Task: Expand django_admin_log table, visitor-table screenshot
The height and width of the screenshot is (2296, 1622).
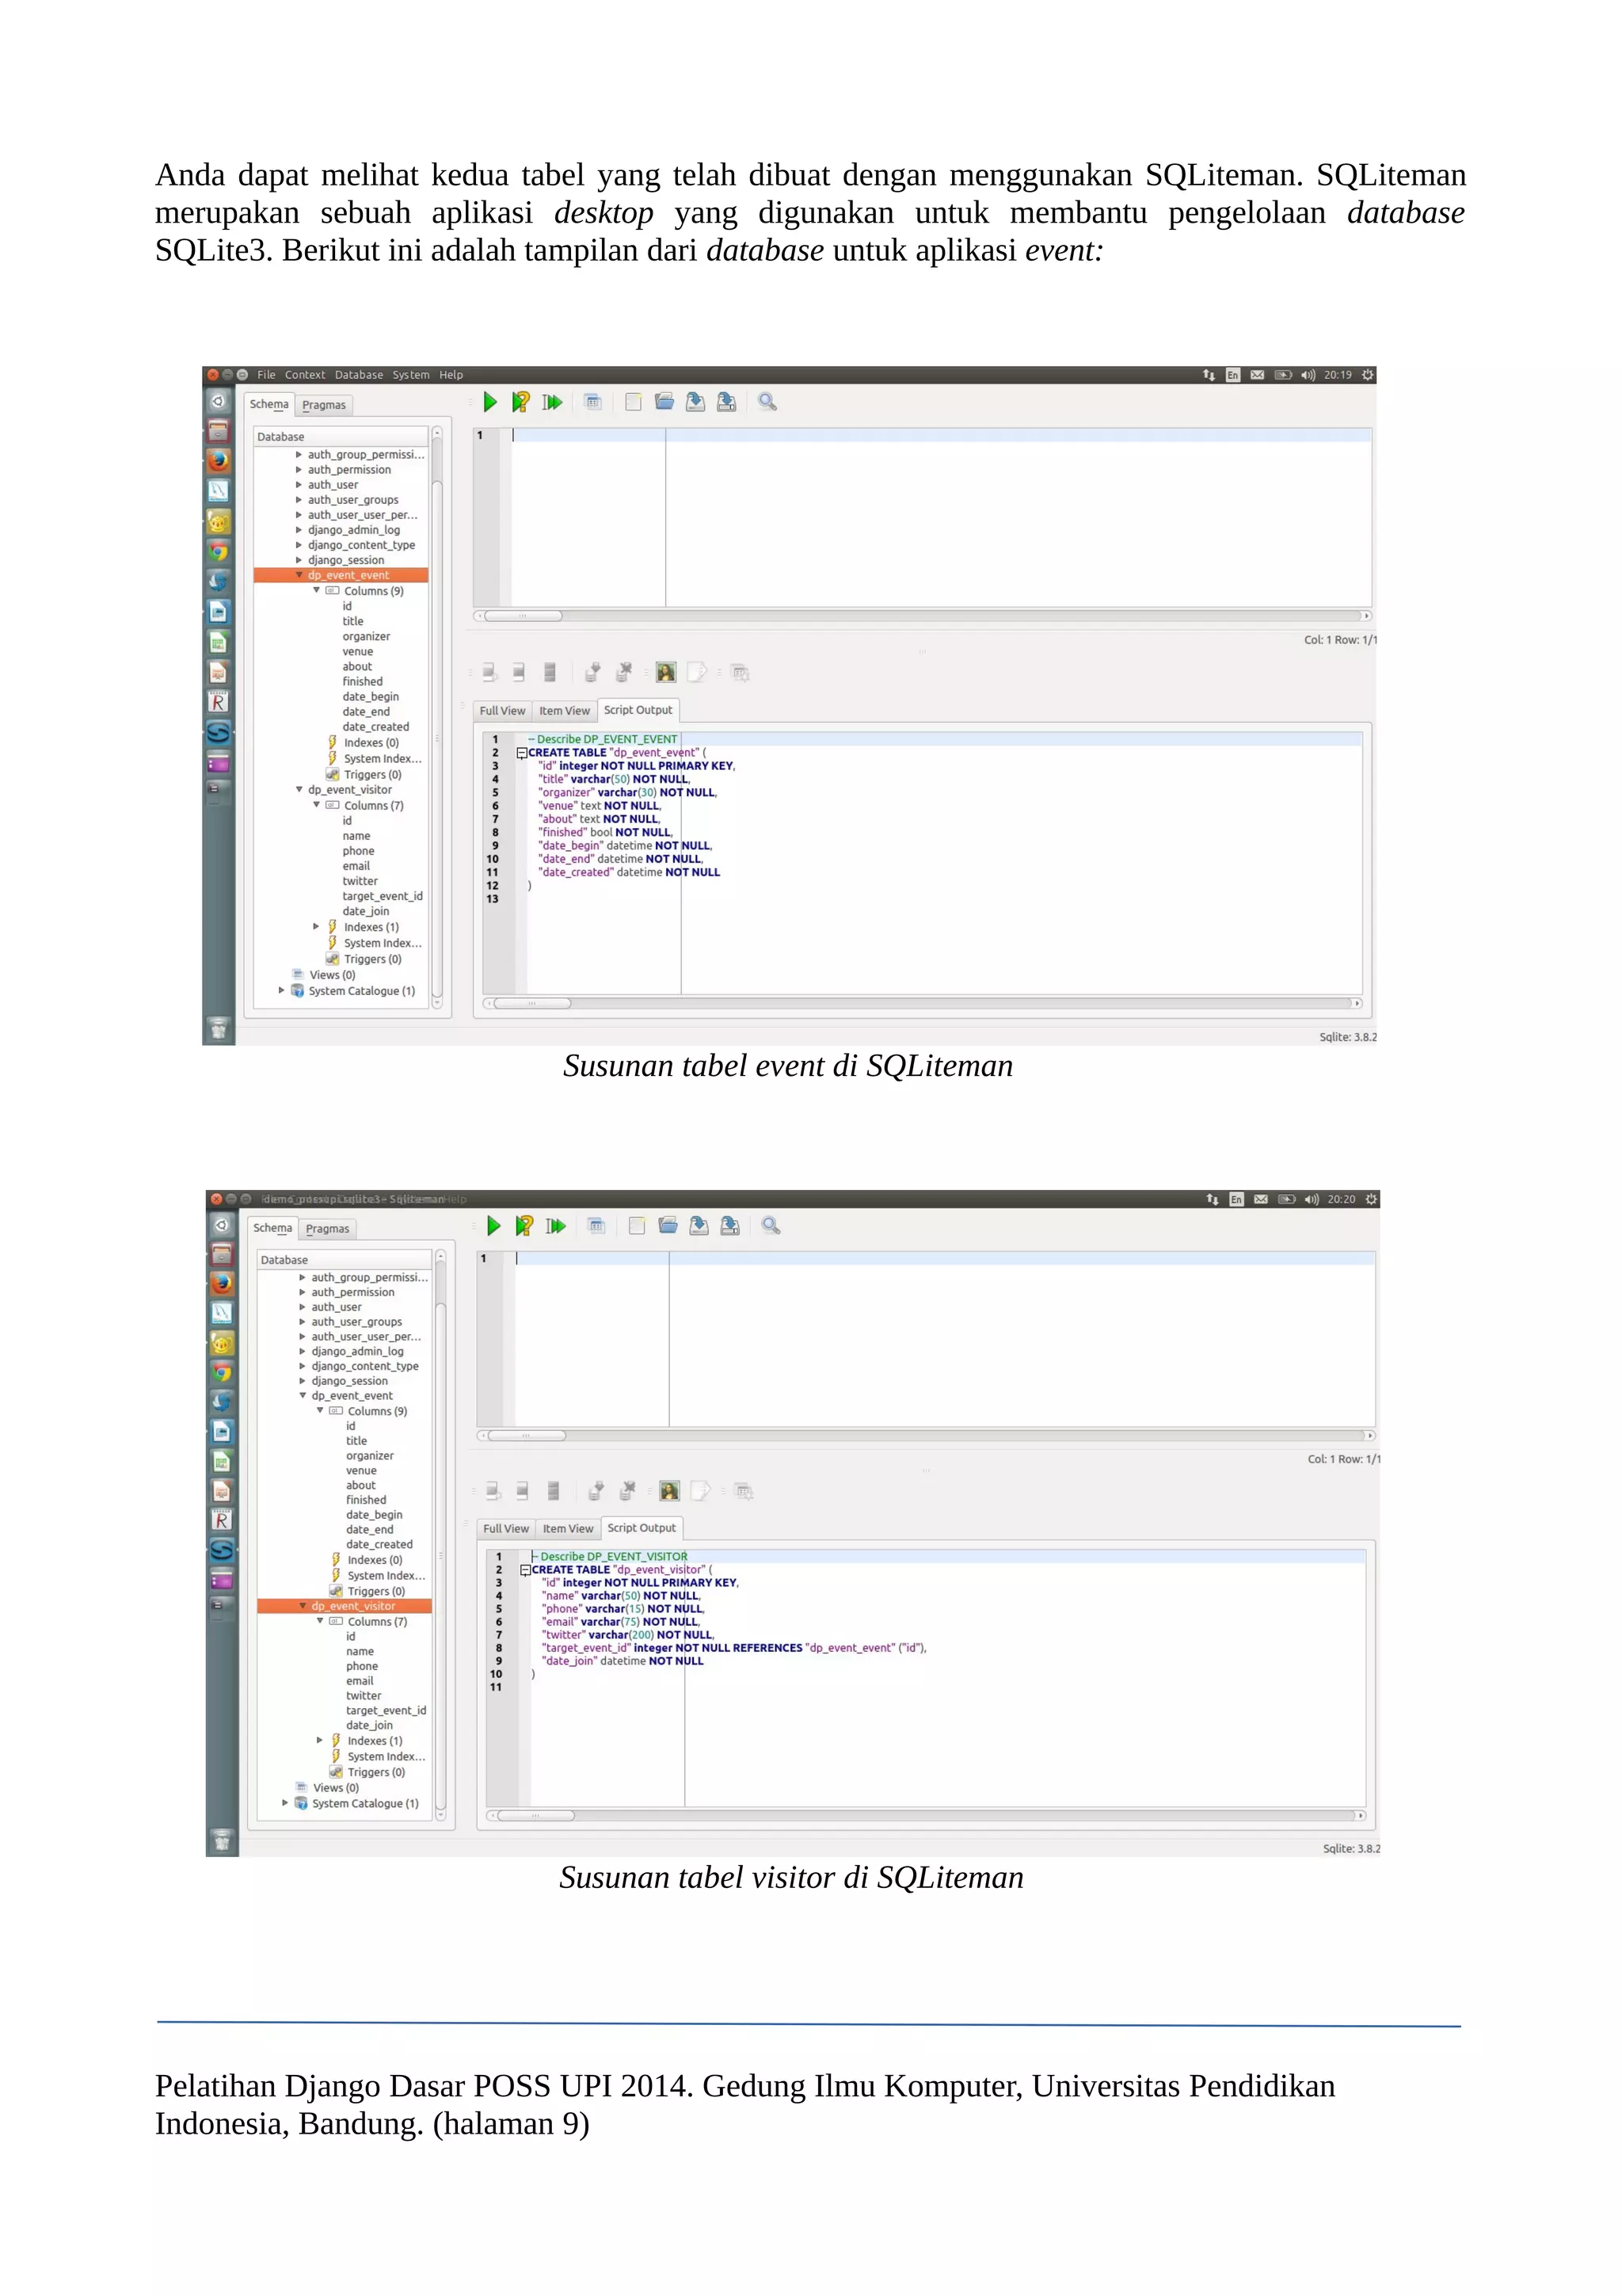Action: click(x=302, y=1351)
